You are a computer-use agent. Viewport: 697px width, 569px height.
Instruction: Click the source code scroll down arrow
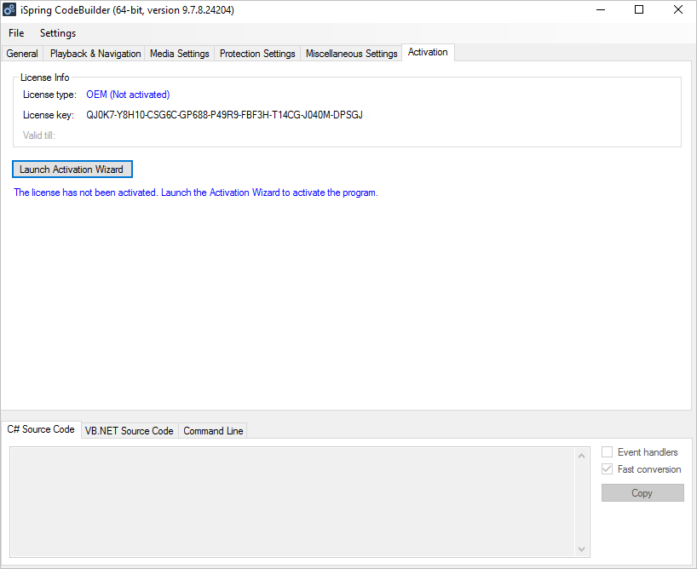click(x=581, y=549)
